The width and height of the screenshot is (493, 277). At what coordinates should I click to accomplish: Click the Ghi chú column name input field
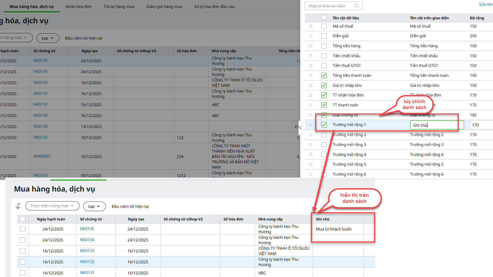tap(436, 125)
